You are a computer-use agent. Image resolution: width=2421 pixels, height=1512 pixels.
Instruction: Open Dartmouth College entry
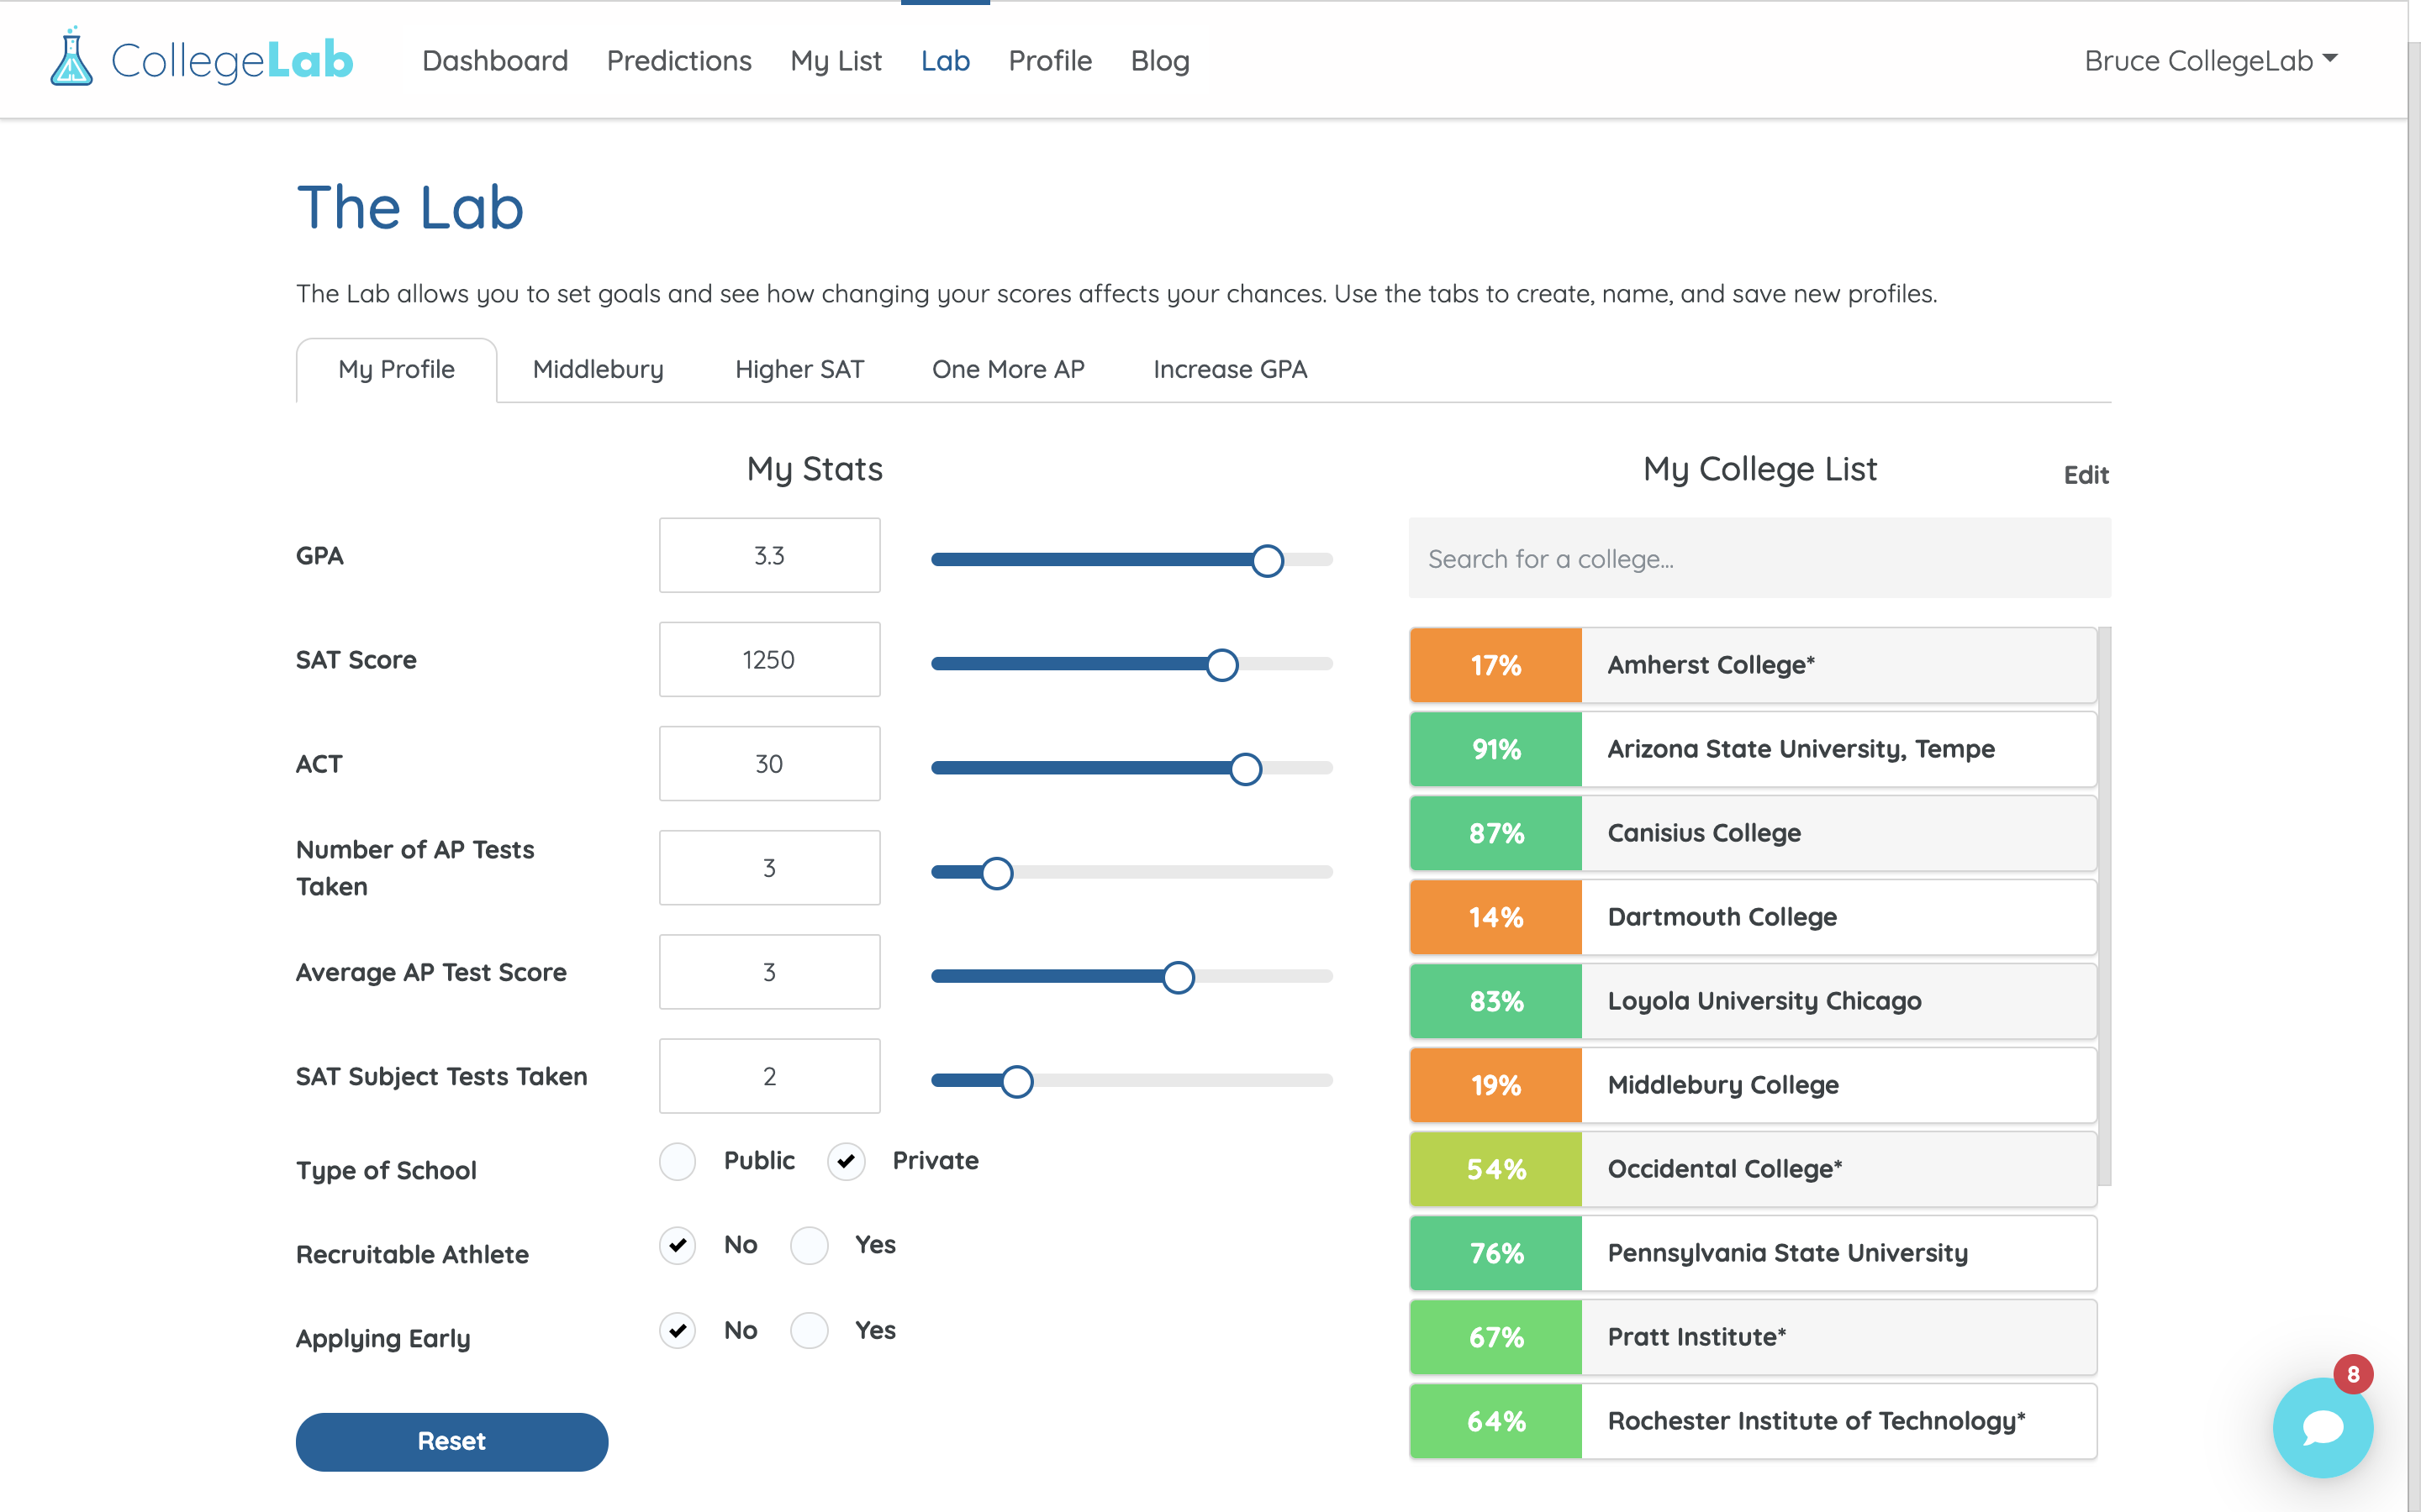coord(1753,917)
